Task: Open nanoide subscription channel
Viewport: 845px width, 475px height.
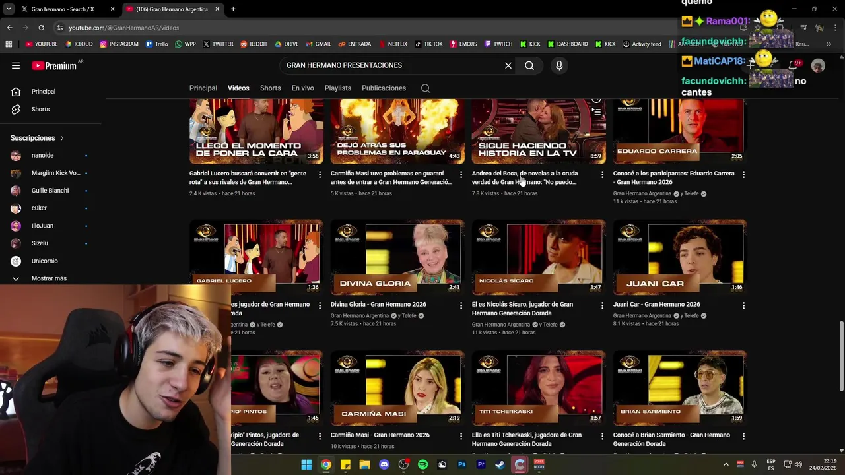Action: [x=42, y=156]
